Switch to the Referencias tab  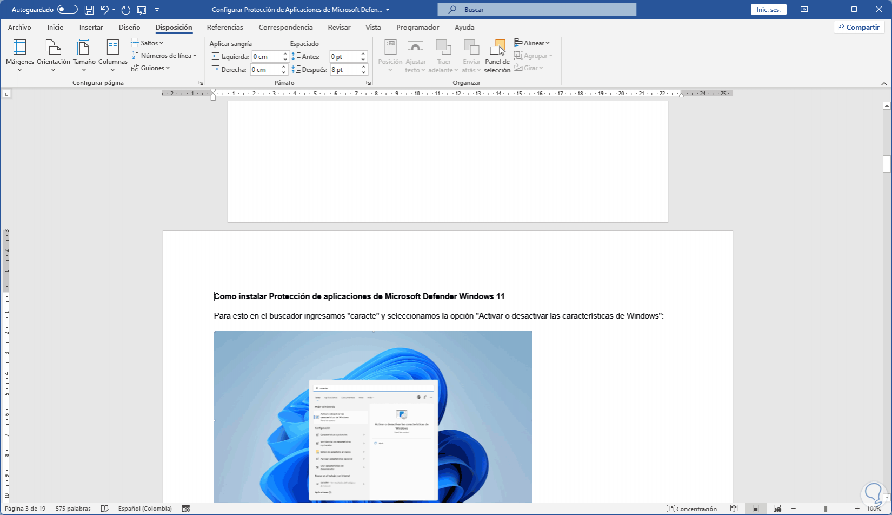click(x=225, y=27)
